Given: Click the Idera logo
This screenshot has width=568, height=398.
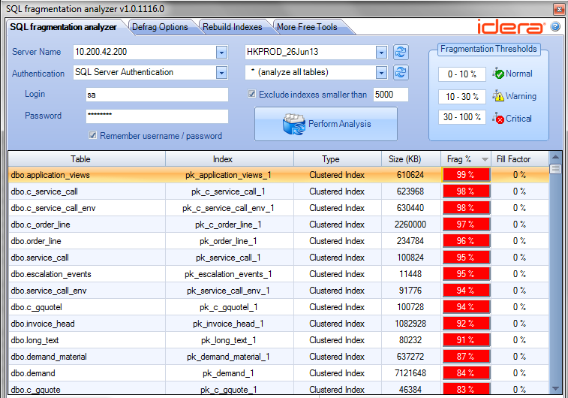Looking at the screenshot, I should pyautogui.click(x=511, y=26).
